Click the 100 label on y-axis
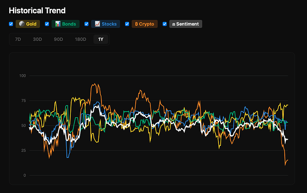307x193 pixels. point(23,76)
